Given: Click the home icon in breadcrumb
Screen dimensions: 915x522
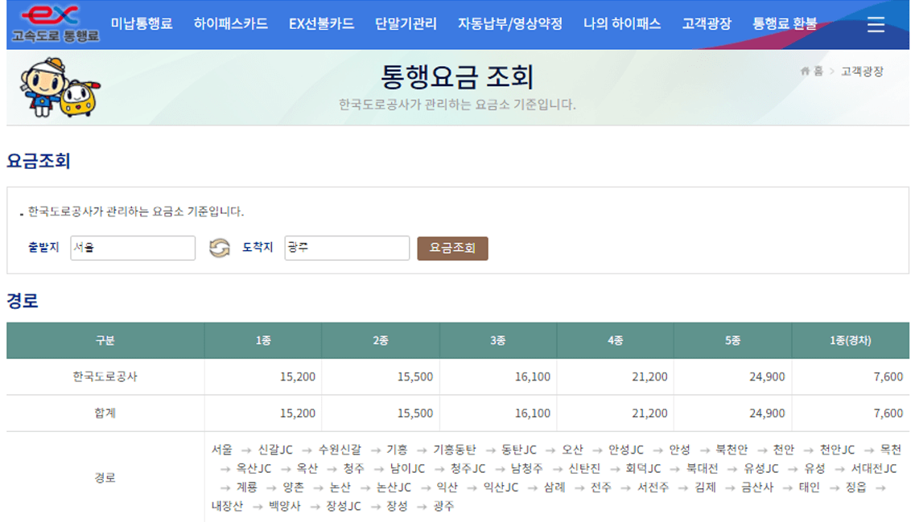Looking at the screenshot, I should tap(806, 71).
